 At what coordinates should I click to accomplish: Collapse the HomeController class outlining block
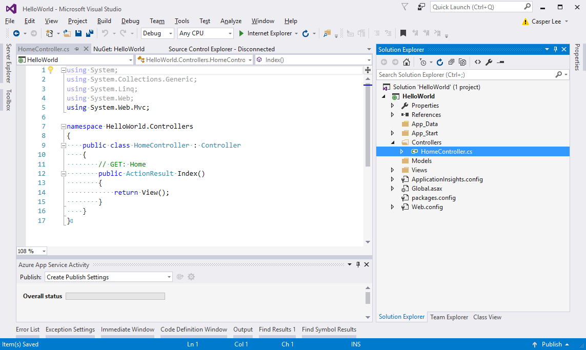64,146
